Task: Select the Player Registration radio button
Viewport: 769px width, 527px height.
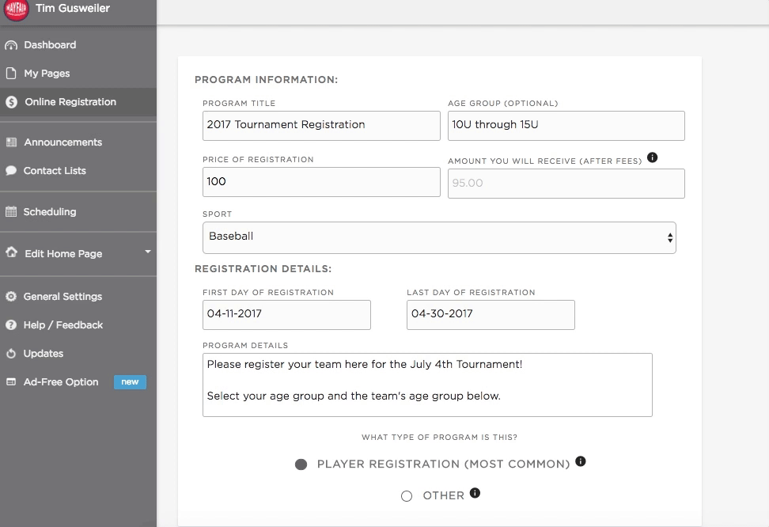Action: [x=301, y=464]
